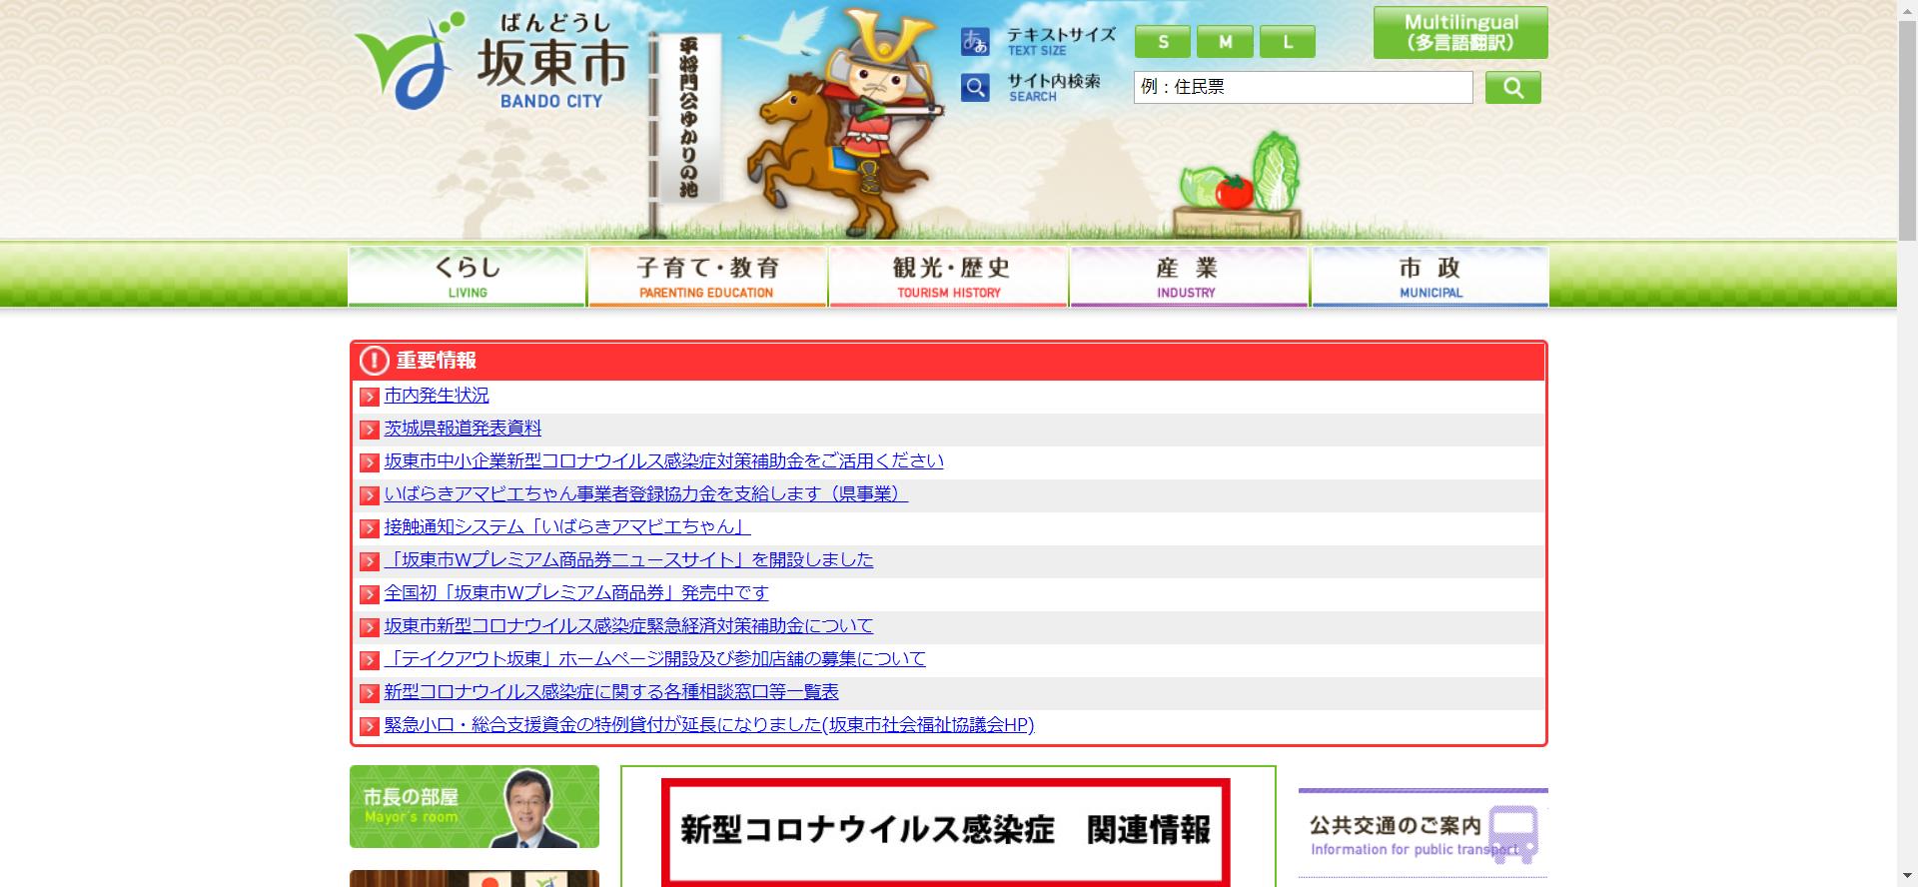Open 坂東市中小企業新型コロナウイルス感染症対策補助金 link
The image size is (1918, 887).
point(663,461)
